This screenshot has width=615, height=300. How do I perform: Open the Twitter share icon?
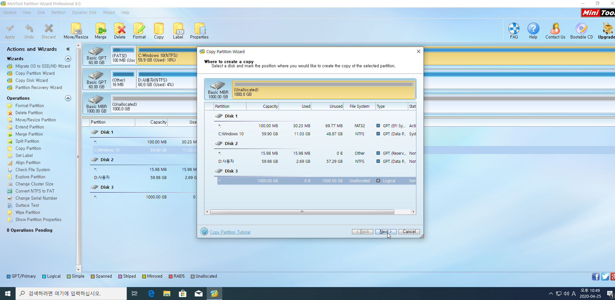[605, 276]
